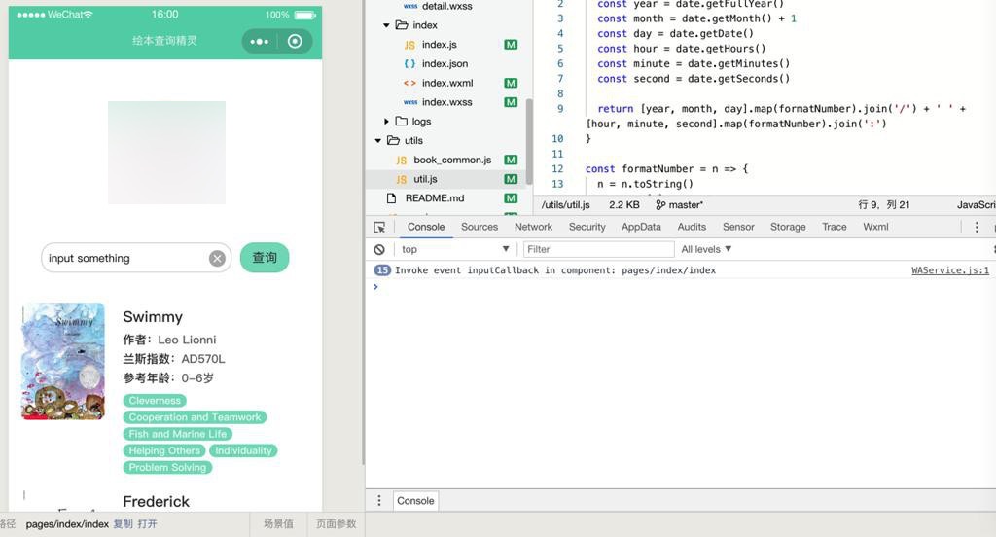Click the file tree scrollbar

coord(529,141)
